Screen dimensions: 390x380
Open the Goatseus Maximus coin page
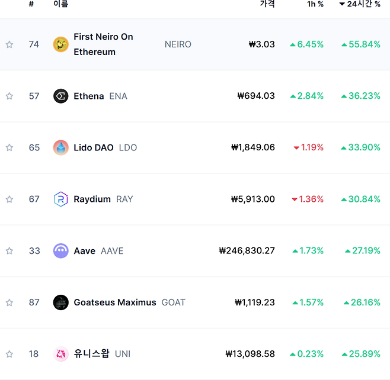[115, 302]
